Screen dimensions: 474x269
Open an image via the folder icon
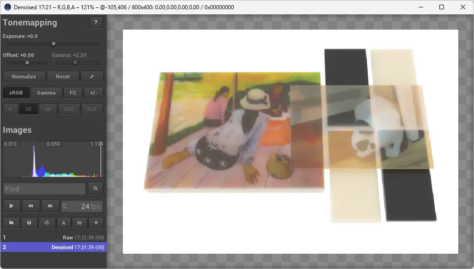pyautogui.click(x=11, y=222)
